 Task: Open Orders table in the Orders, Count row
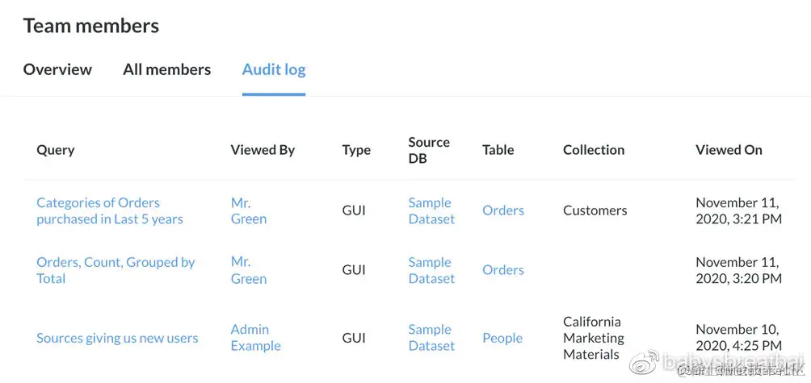[502, 270]
